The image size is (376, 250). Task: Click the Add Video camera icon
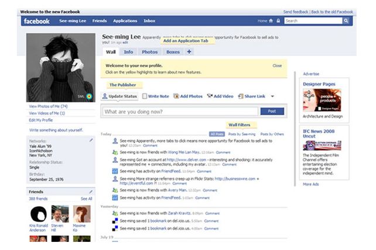210,96
